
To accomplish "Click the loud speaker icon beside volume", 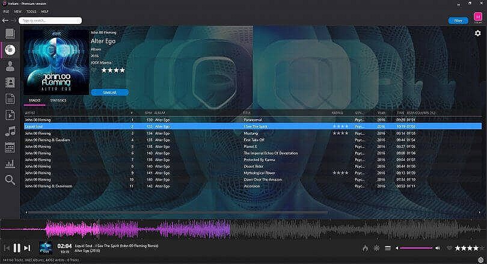I will (437, 248).
